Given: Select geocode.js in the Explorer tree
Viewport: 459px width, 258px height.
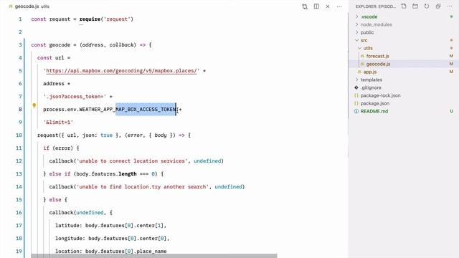Looking at the screenshot, I should [x=378, y=64].
